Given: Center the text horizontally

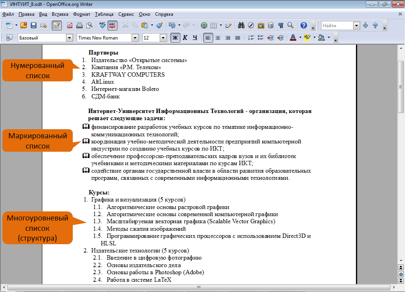Looking at the screenshot, I should click(218, 38).
